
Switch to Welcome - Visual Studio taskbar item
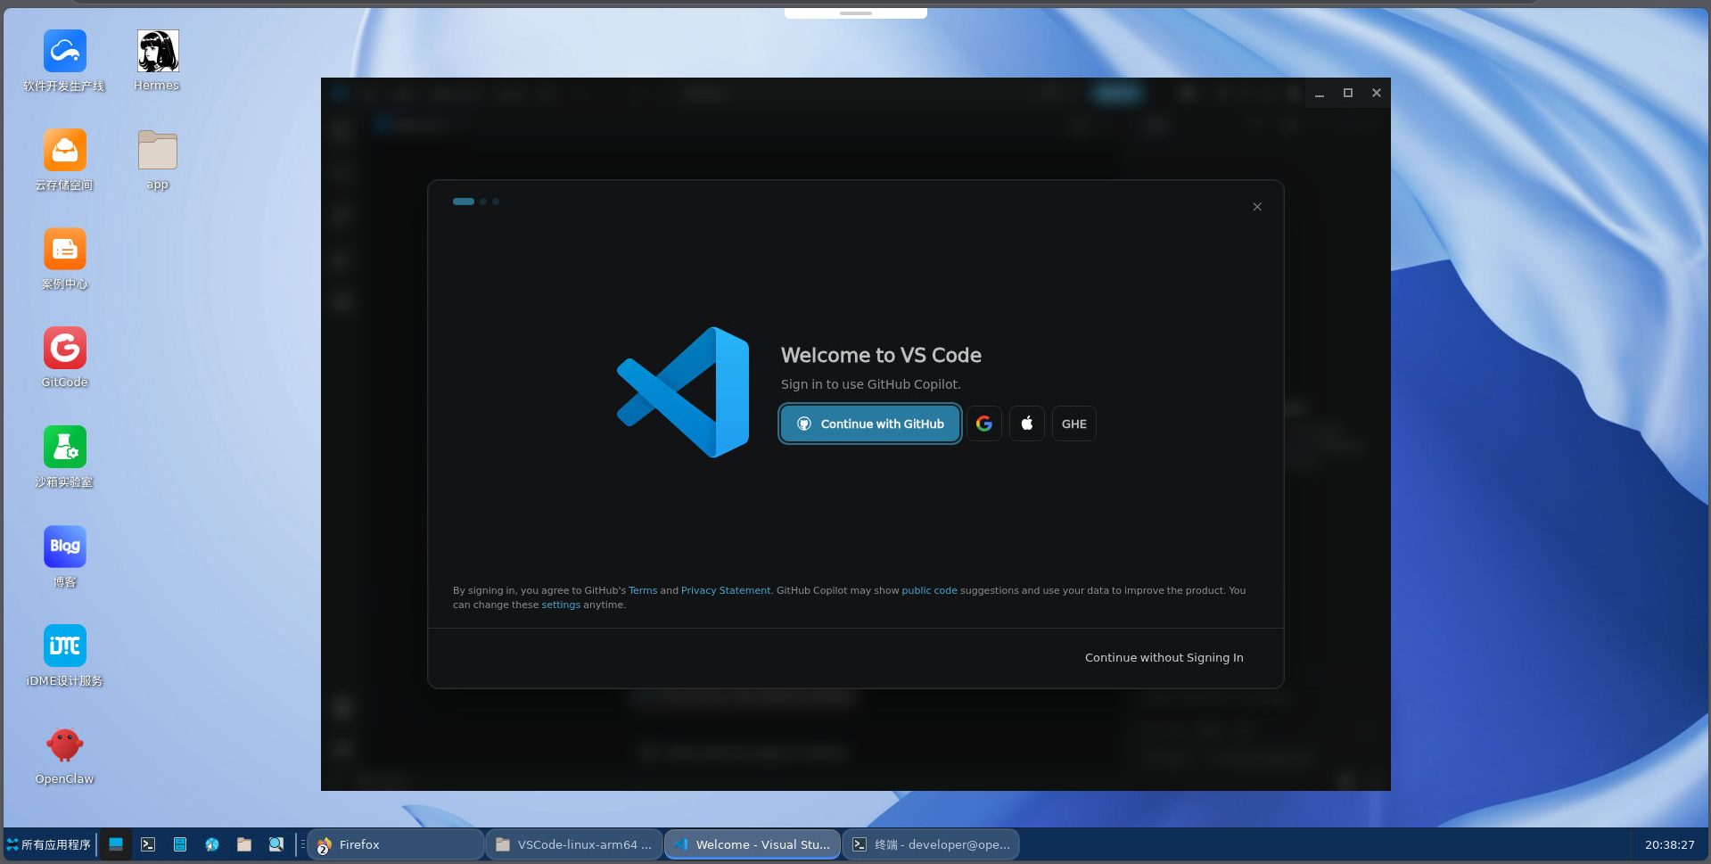coord(753,844)
